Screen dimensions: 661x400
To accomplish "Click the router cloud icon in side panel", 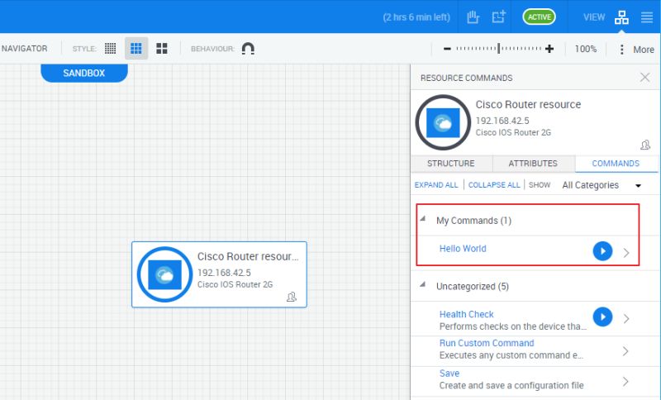I will tap(443, 122).
